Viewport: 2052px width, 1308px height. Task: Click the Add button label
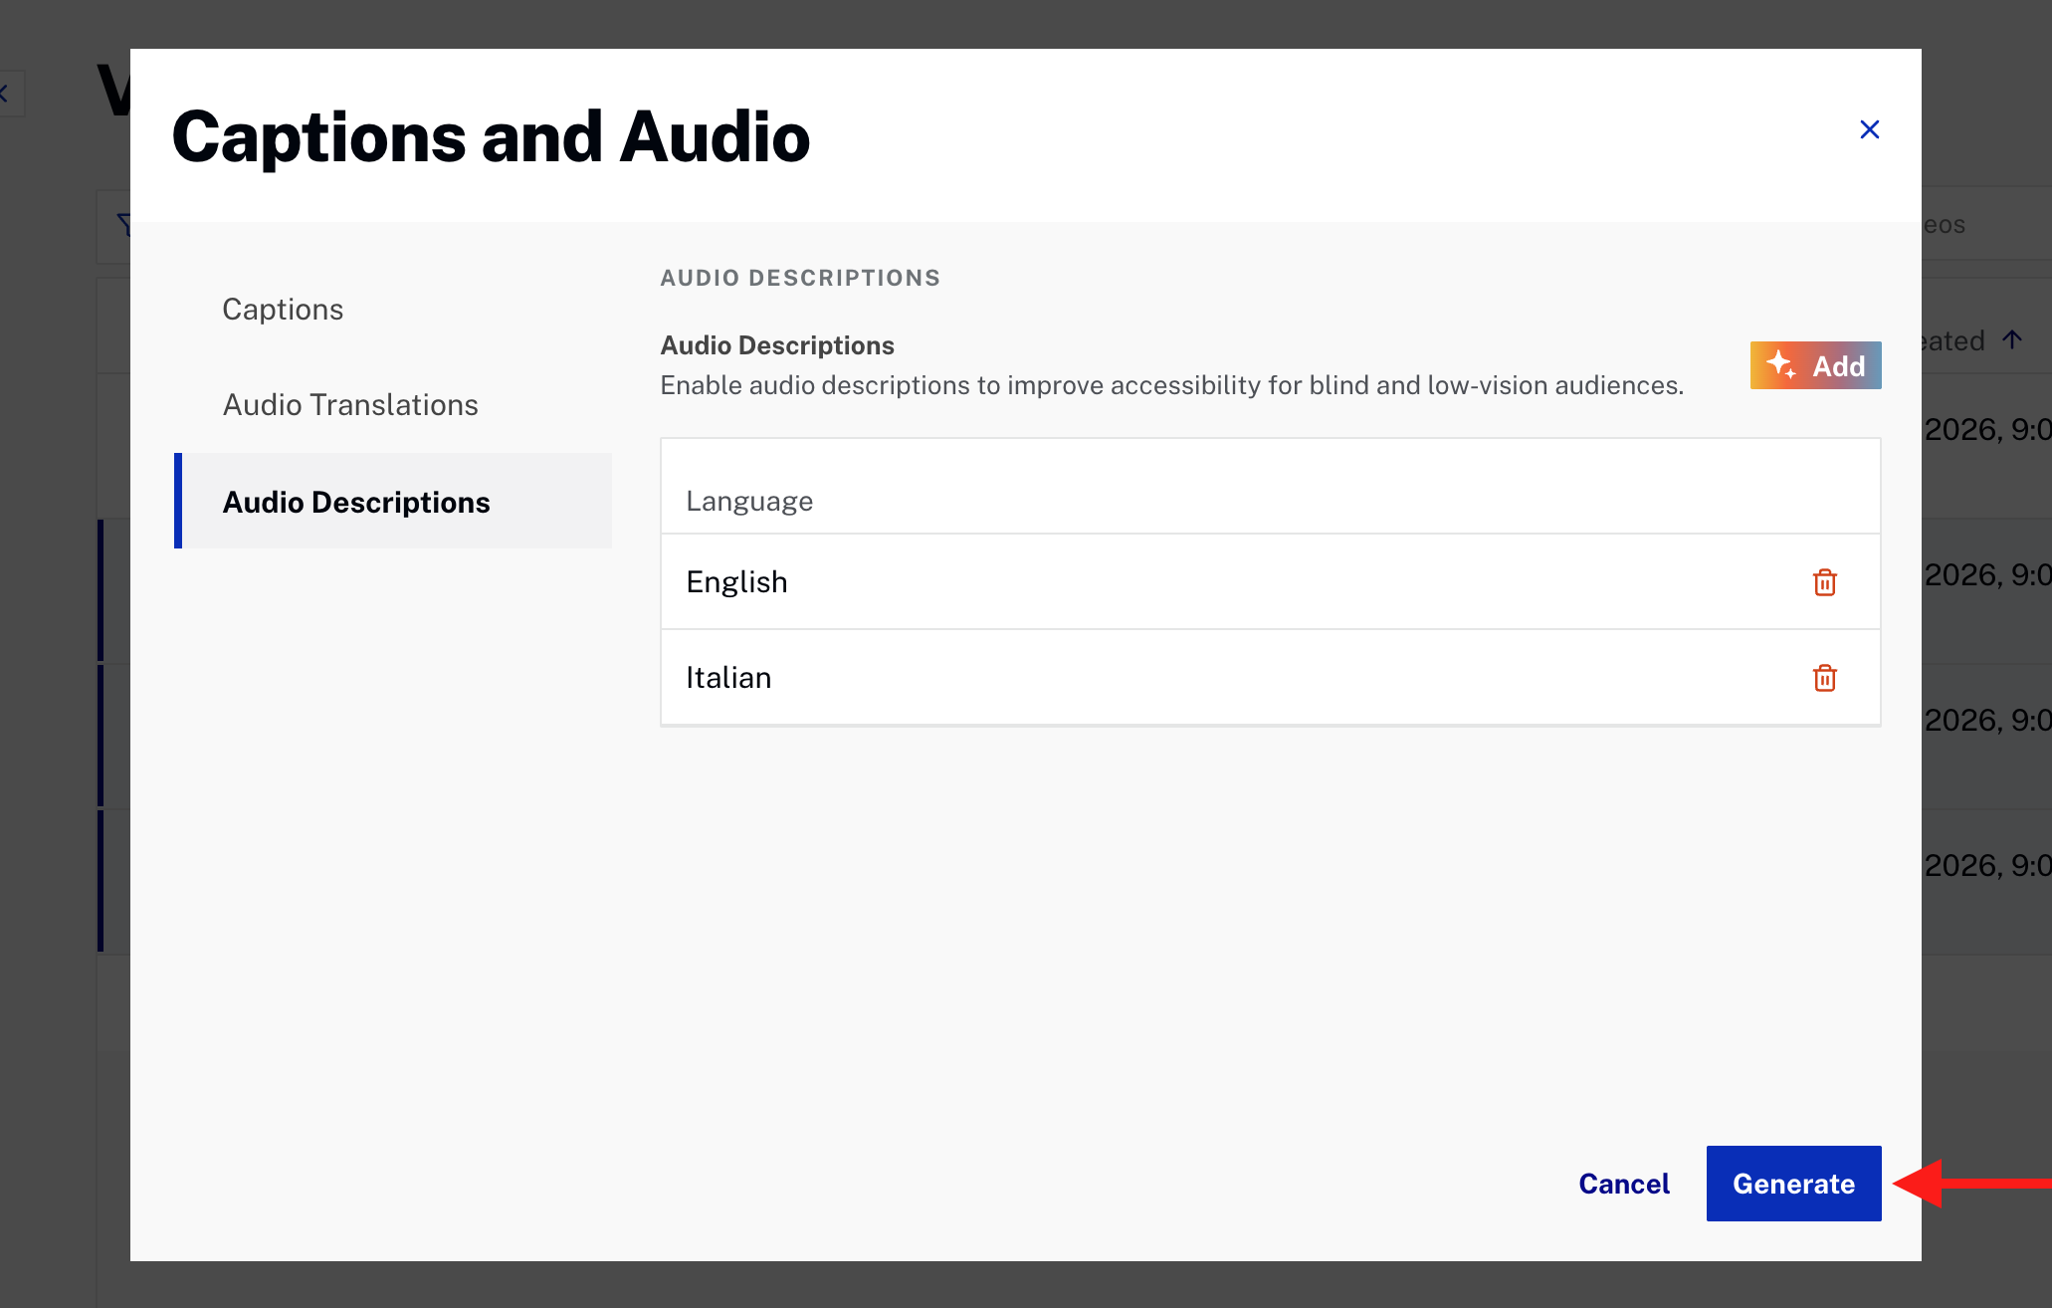1840,365
